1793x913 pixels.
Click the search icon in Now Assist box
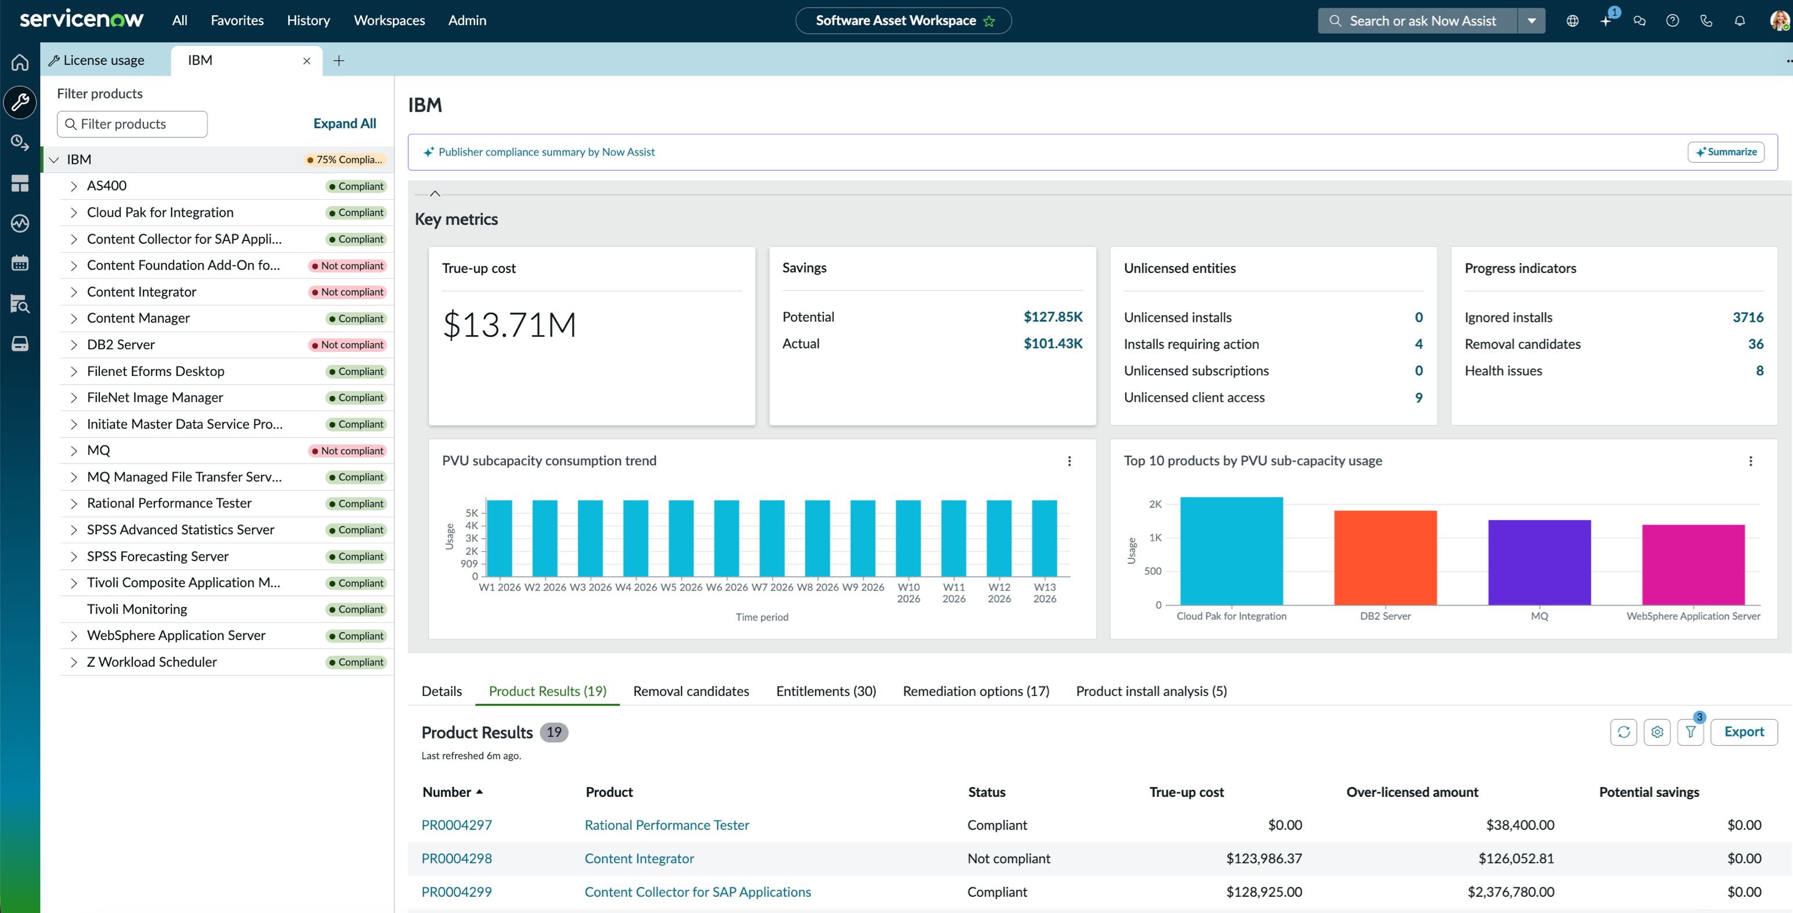click(1335, 21)
